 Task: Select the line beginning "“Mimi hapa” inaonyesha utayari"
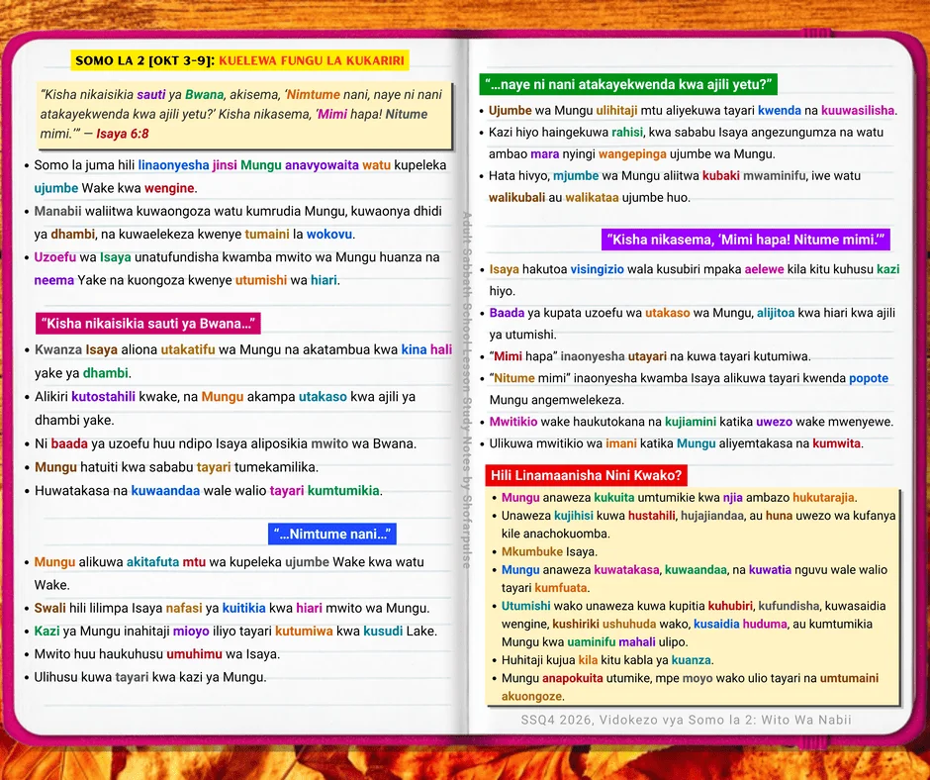click(649, 356)
